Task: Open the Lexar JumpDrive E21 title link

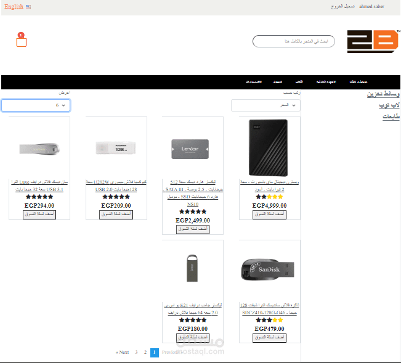Action: [x=193, y=309]
